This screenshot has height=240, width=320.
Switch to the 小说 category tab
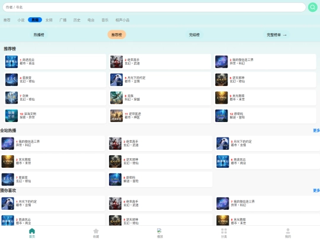pyautogui.click(x=21, y=20)
